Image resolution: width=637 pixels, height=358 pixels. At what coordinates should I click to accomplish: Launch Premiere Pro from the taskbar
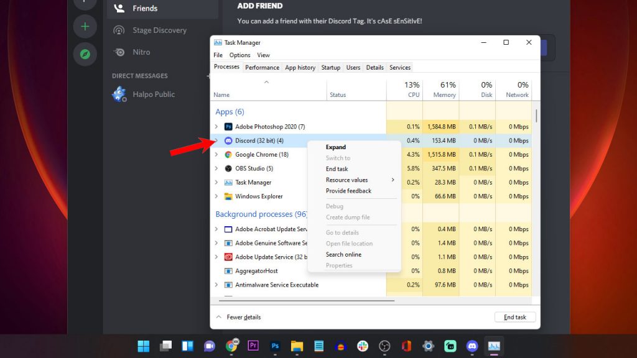pyautogui.click(x=253, y=346)
